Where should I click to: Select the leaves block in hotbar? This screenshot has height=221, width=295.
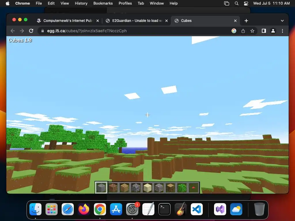pos(182,188)
